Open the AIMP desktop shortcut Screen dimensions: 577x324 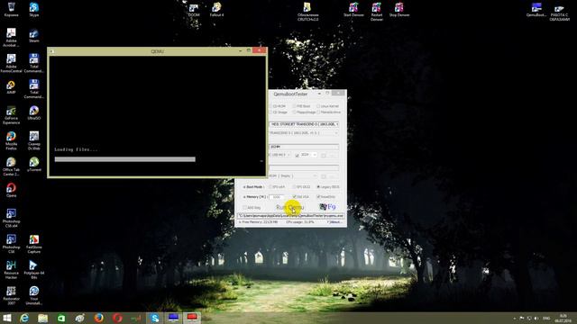point(11,87)
